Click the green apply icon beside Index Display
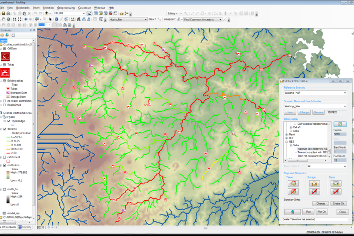This screenshot has height=236, width=354. (x=340, y=124)
